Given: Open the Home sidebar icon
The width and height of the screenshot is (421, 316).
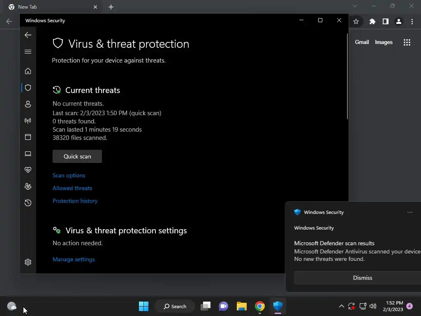Looking at the screenshot, I should 28,71.
